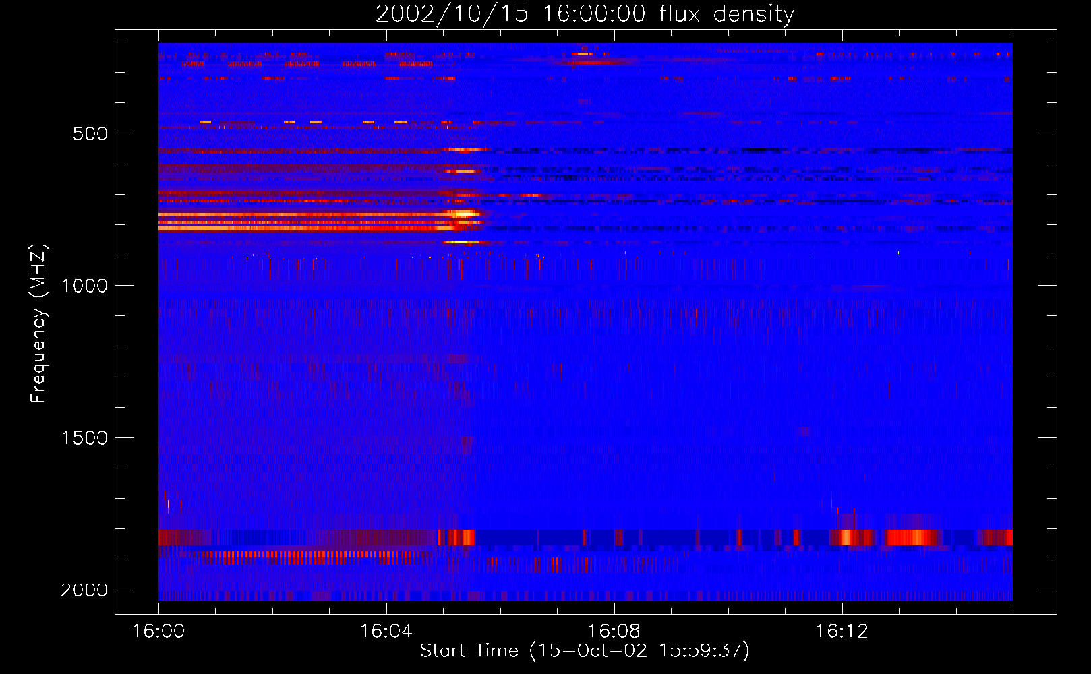Click the 16:04 time tick label
The image size is (1091, 674).
[x=386, y=631]
